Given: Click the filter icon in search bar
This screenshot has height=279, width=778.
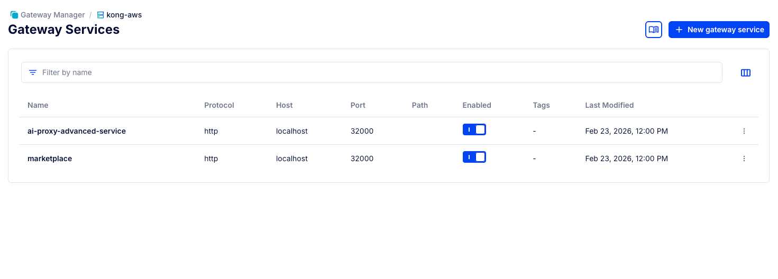Looking at the screenshot, I should pos(33,72).
